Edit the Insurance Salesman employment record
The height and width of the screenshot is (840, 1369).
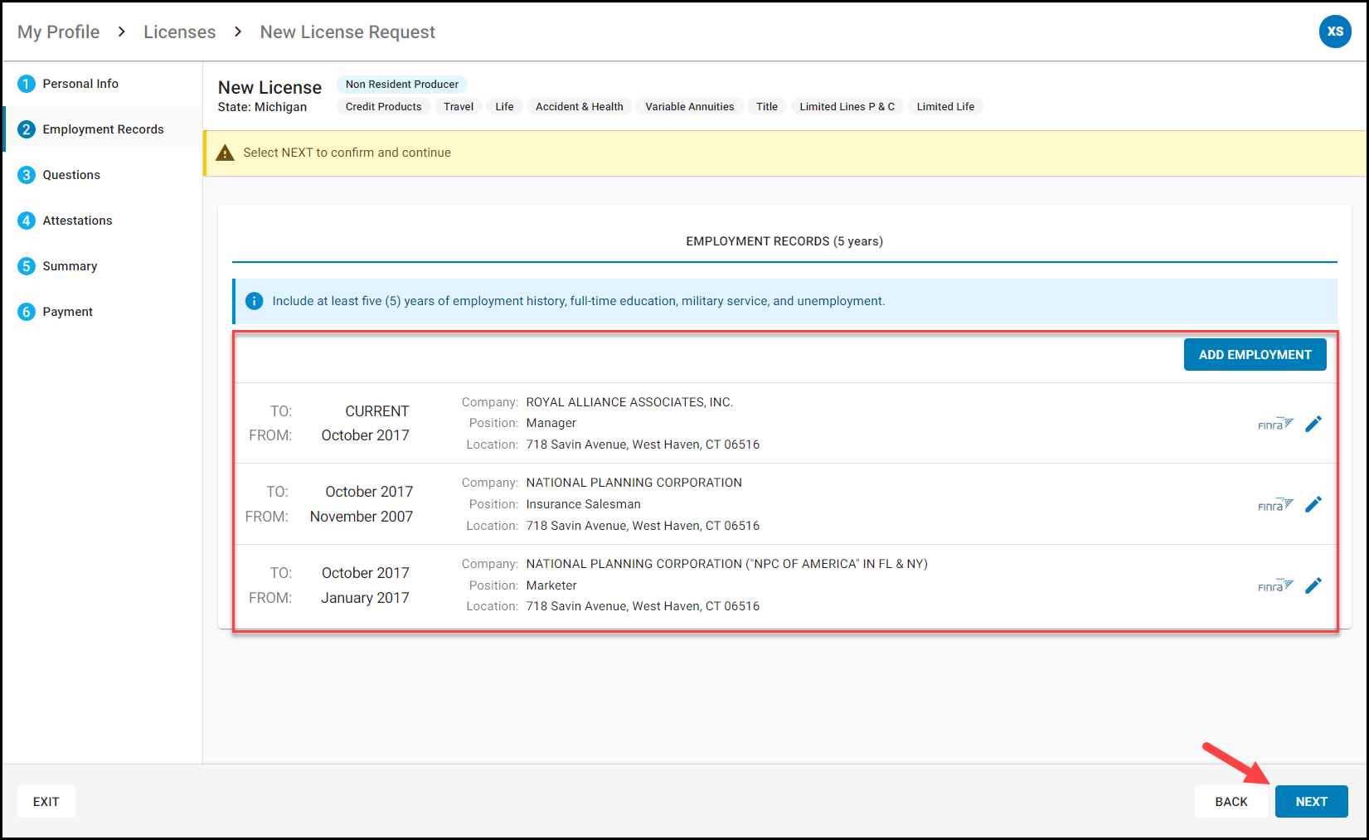click(x=1313, y=504)
